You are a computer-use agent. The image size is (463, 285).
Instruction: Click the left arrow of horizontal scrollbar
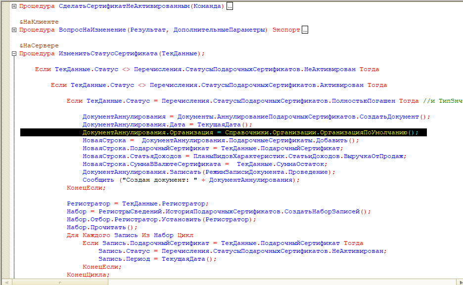[6, 282]
